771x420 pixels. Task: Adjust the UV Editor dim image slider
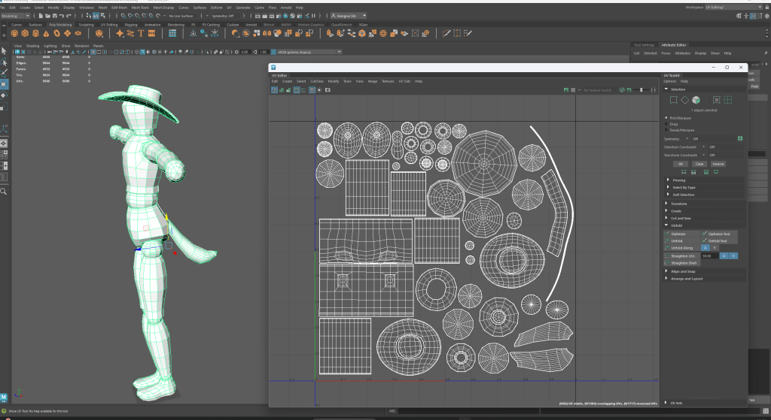[x=641, y=89]
